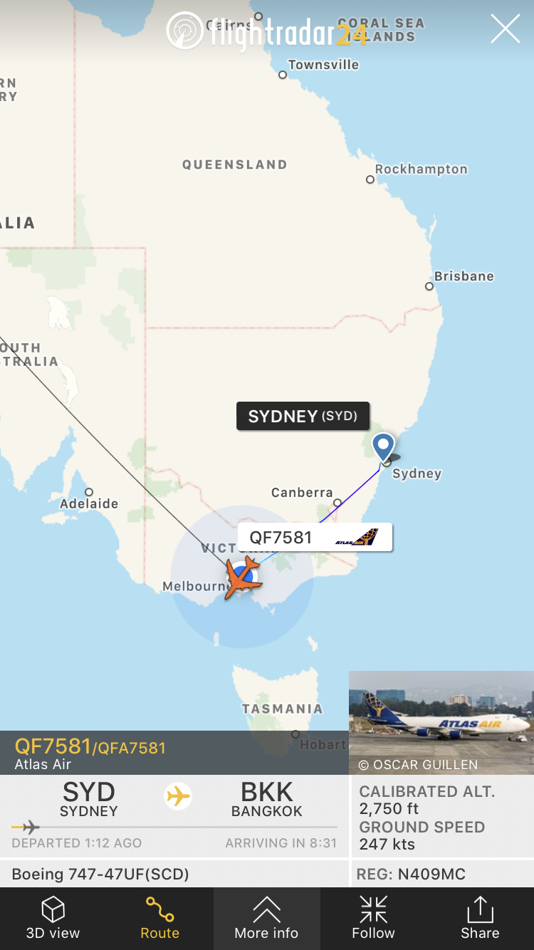The image size is (534, 950).
Task: Select the BKK Bangkok arrival airport
Action: pos(267,800)
